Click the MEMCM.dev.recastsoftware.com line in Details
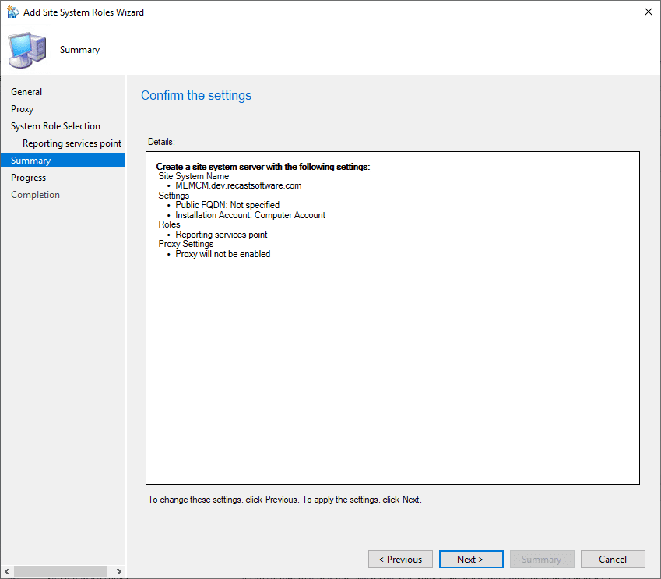The width and height of the screenshot is (661, 579). pos(238,185)
